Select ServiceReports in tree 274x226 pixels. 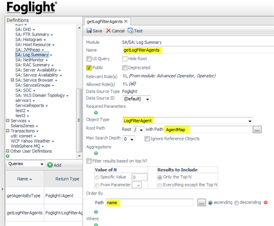[x=30, y=106]
